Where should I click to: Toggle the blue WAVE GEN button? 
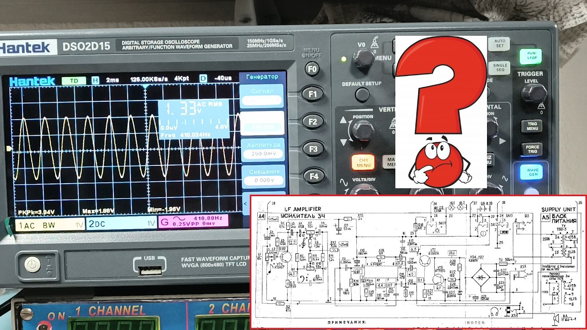532,172
